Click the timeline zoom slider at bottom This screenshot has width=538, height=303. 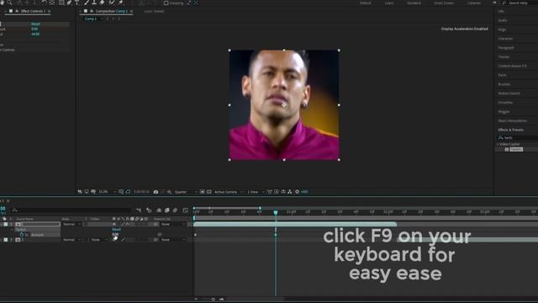tap(213, 300)
